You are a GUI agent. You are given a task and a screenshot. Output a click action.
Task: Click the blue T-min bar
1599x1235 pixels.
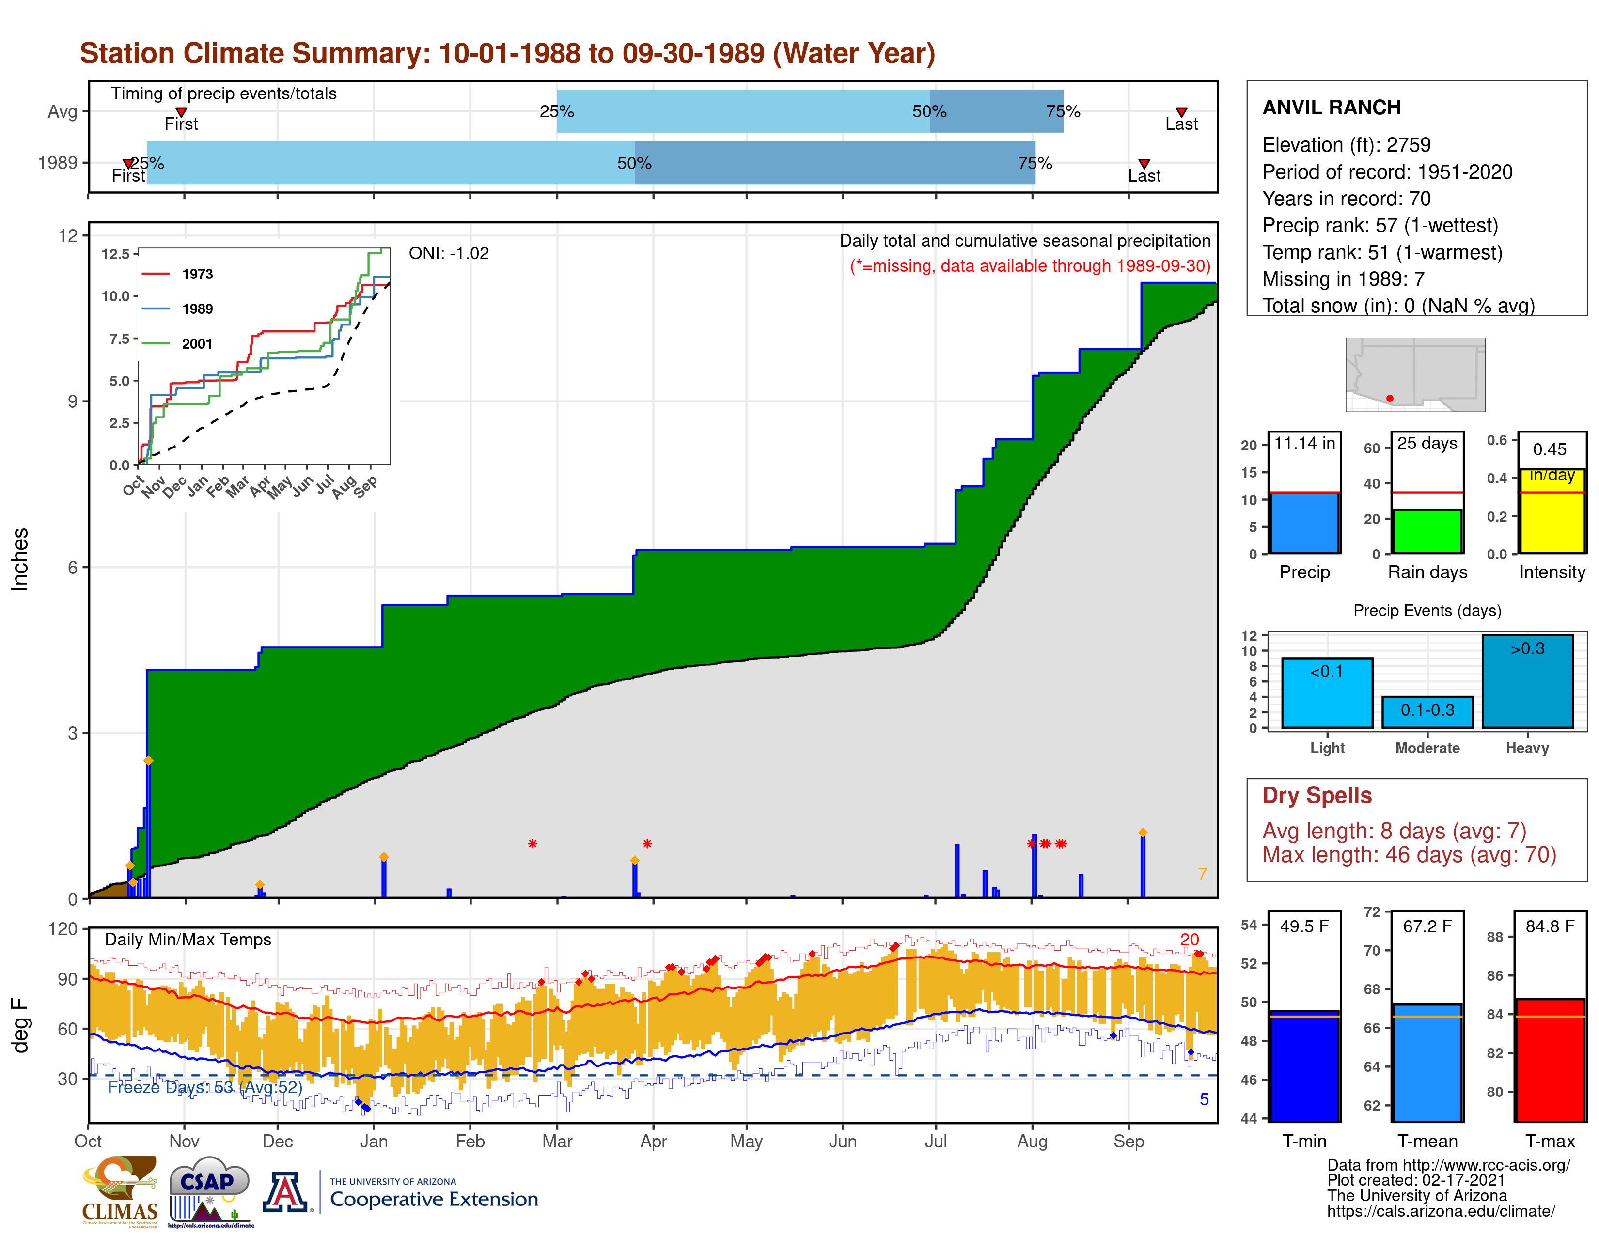click(1304, 1066)
